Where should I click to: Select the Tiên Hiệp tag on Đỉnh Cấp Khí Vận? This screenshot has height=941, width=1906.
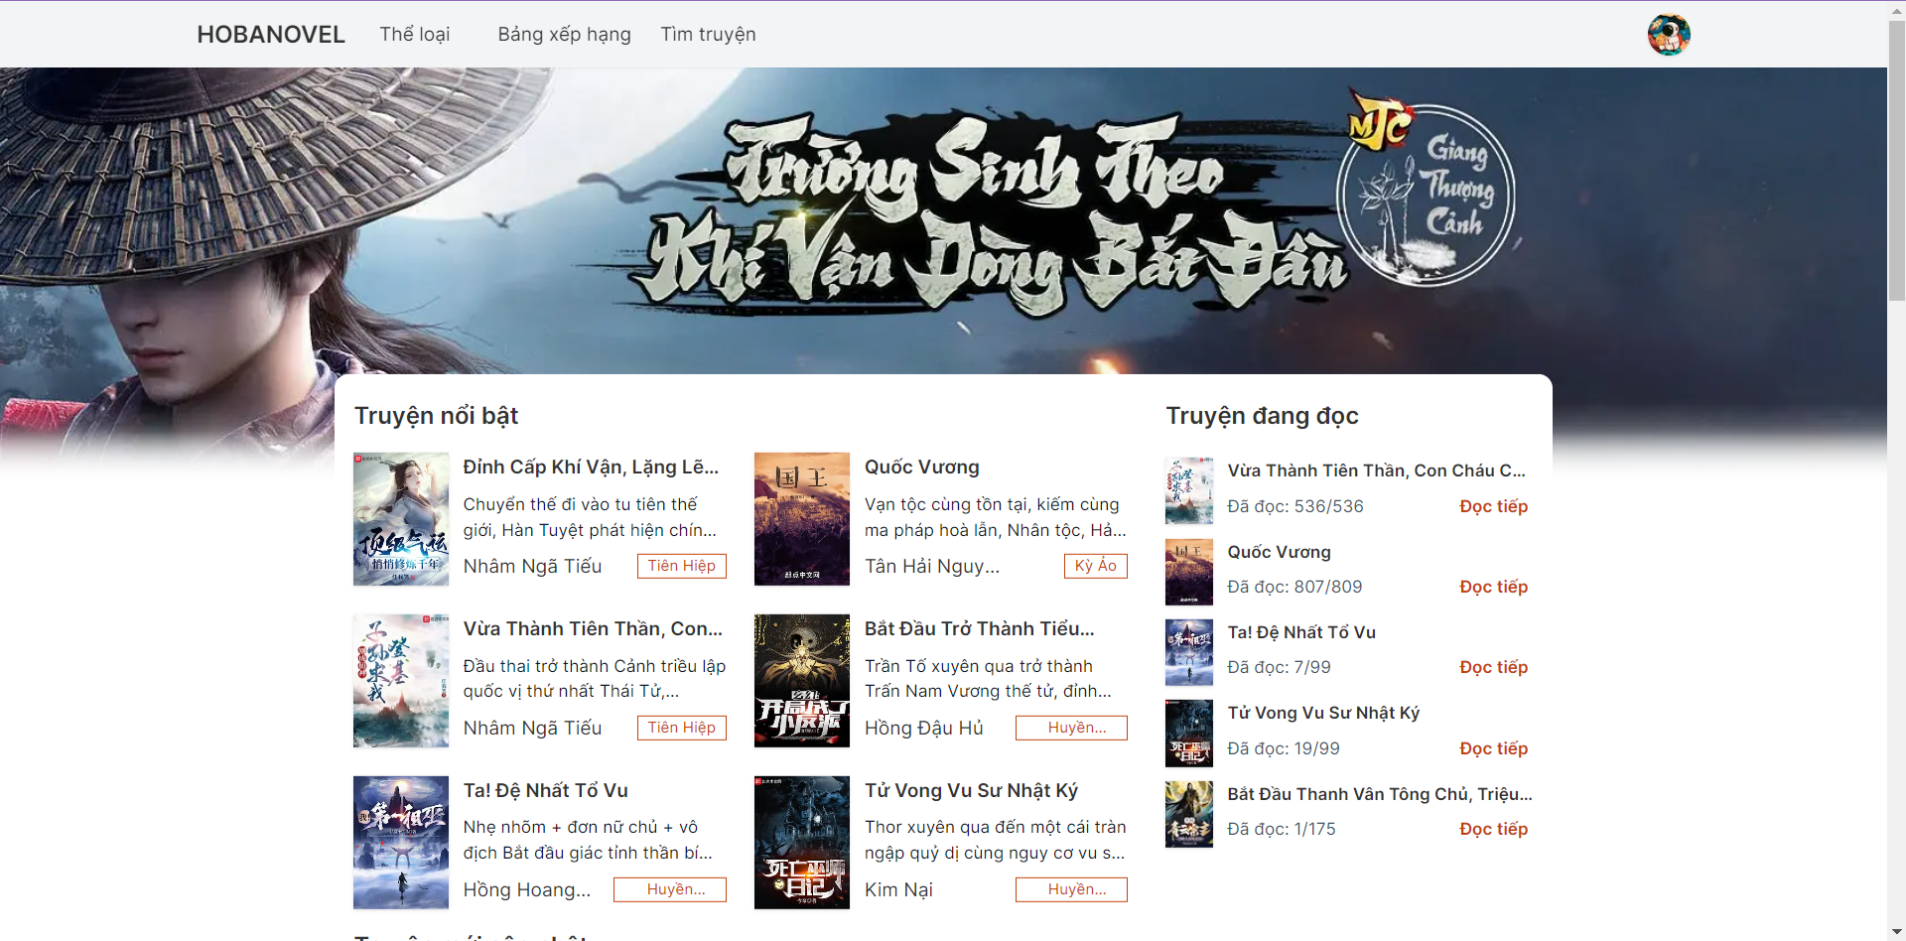click(682, 566)
